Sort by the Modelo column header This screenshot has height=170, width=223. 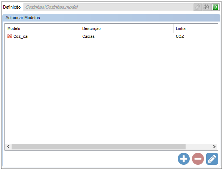tap(42, 28)
